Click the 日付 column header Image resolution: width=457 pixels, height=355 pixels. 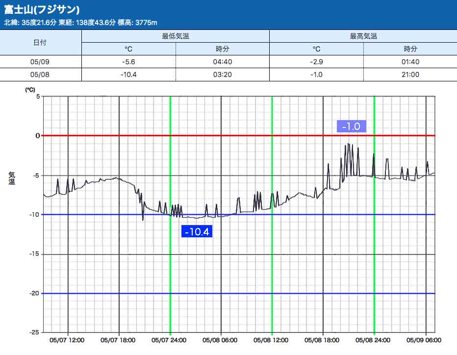tap(40, 43)
